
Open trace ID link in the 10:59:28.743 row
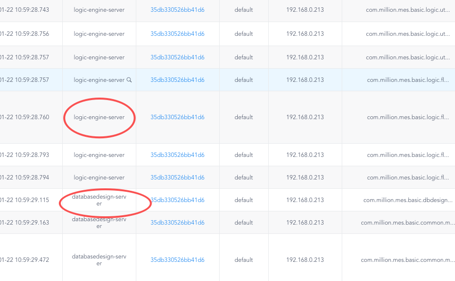(x=177, y=10)
